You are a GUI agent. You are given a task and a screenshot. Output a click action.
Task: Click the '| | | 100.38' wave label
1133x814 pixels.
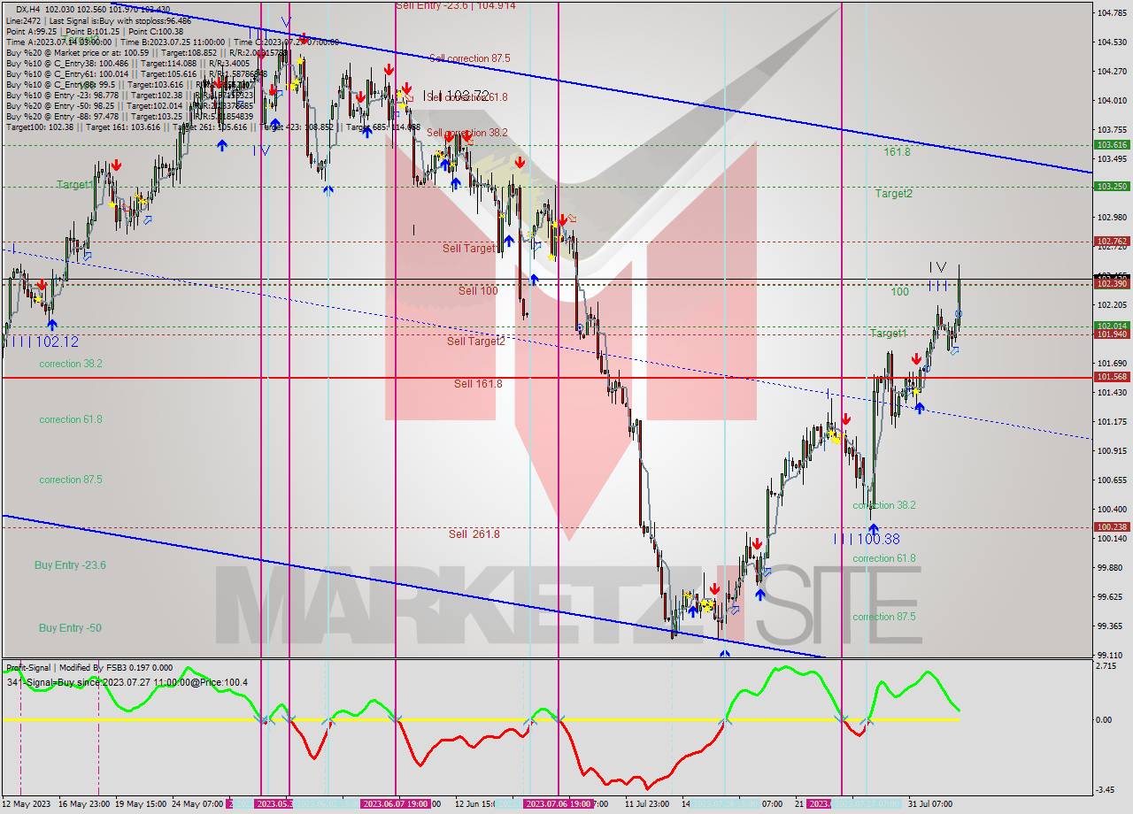point(867,539)
